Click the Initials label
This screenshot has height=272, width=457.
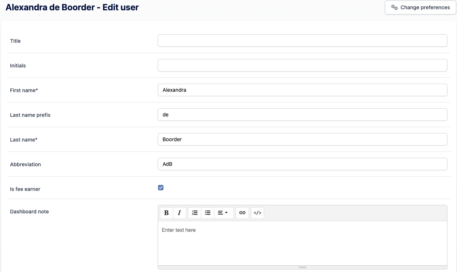[18, 66]
